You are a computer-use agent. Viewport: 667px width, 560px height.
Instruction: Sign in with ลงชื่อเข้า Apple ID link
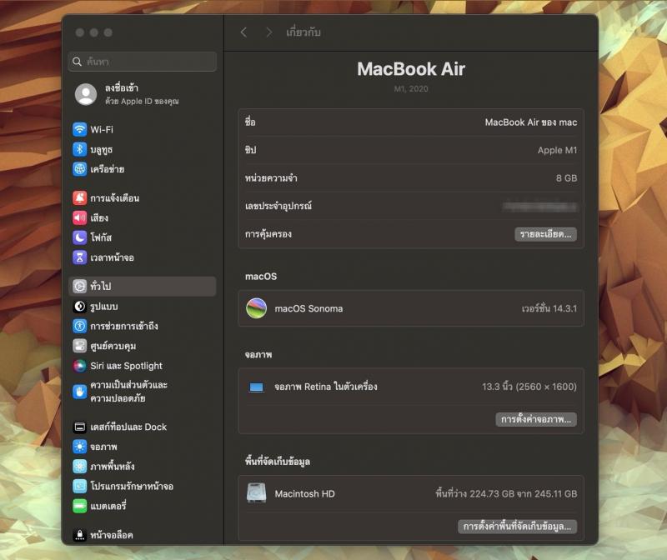(x=142, y=94)
